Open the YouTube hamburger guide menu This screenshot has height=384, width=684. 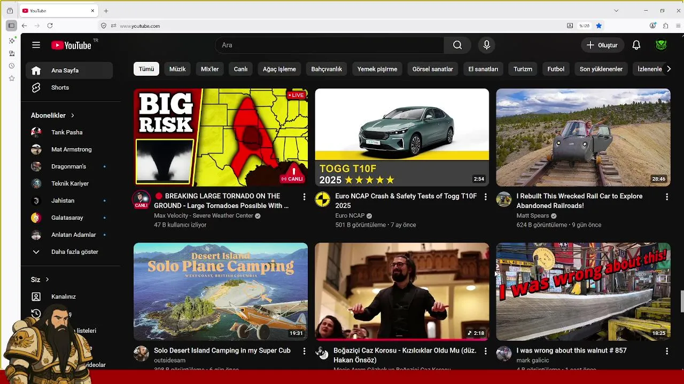pos(36,45)
